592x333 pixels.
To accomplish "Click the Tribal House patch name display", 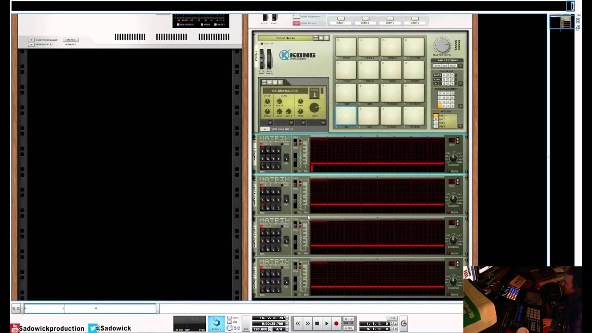I will [285, 38].
